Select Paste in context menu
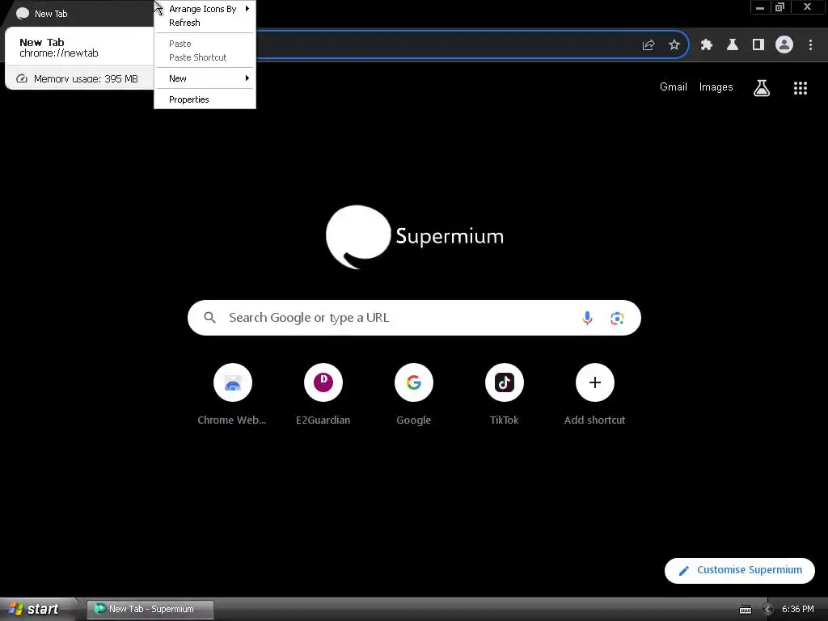828x621 pixels. coord(205,44)
